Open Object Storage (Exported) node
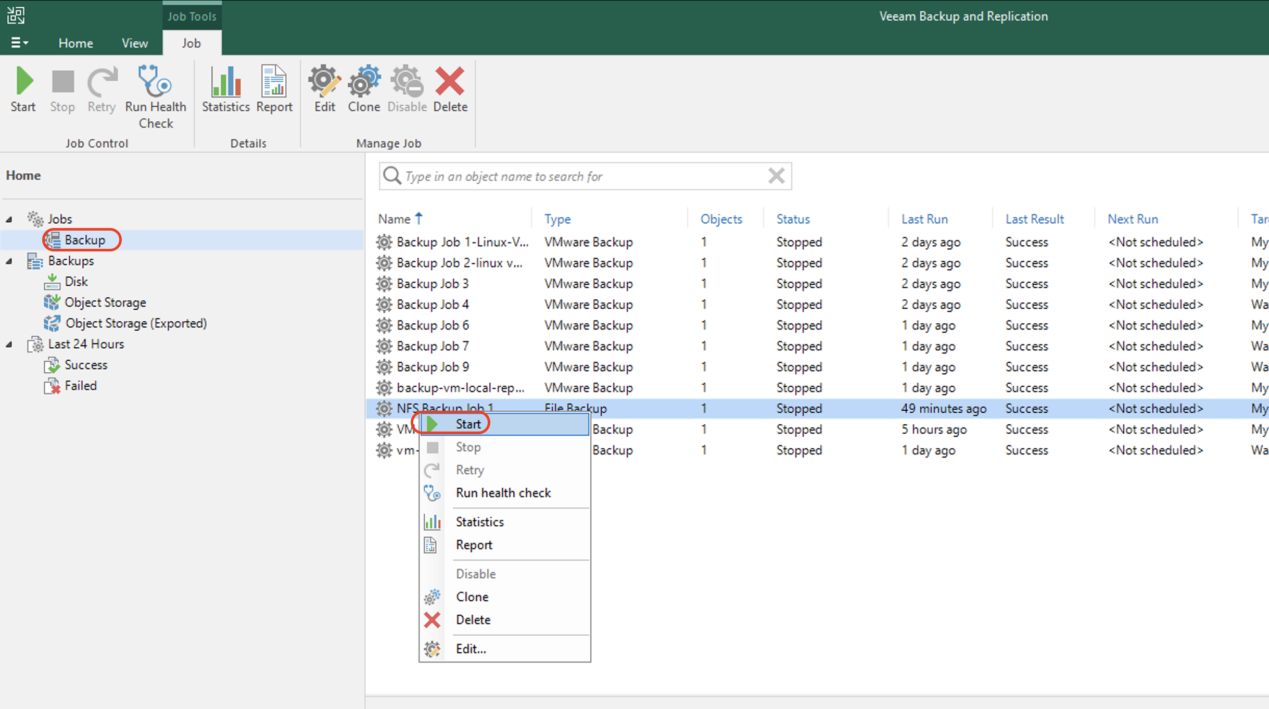The height and width of the screenshot is (709, 1269). 136,323
